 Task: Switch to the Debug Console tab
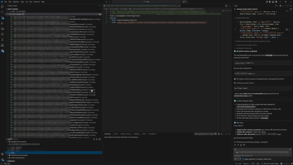click(x=126, y=134)
